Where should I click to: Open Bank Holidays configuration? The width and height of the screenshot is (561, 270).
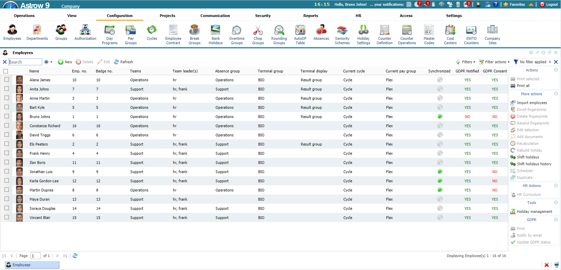click(216, 34)
